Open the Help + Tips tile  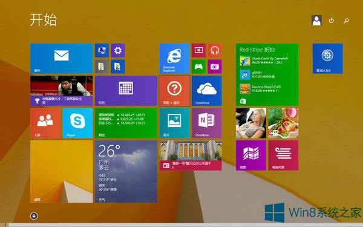pyautogui.click(x=174, y=91)
